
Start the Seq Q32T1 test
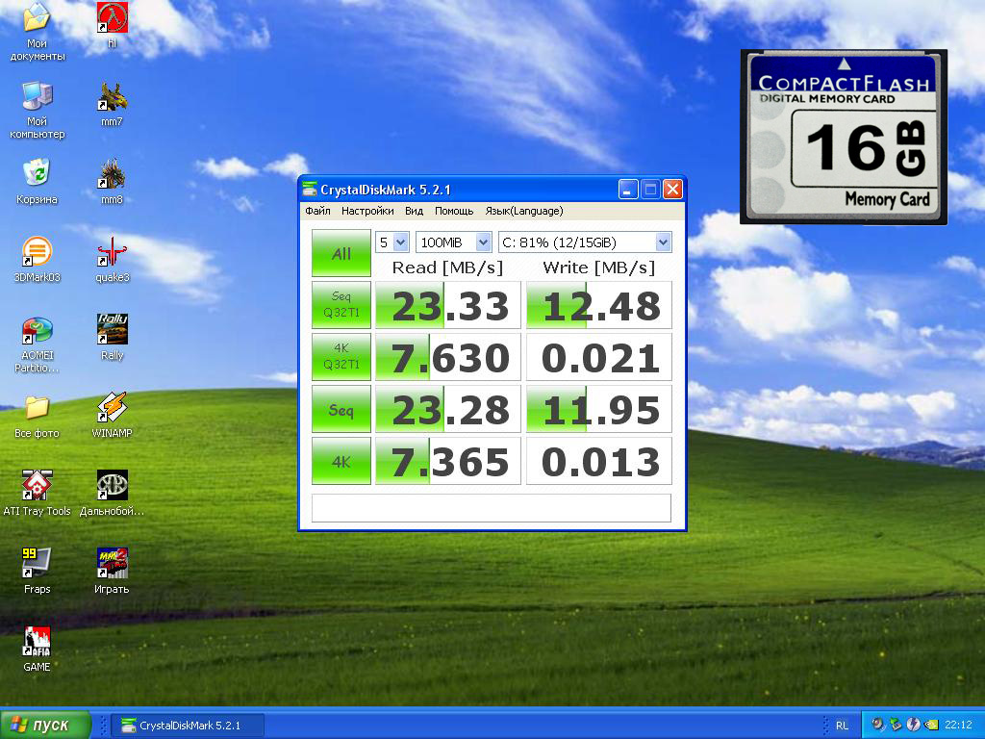(x=341, y=306)
